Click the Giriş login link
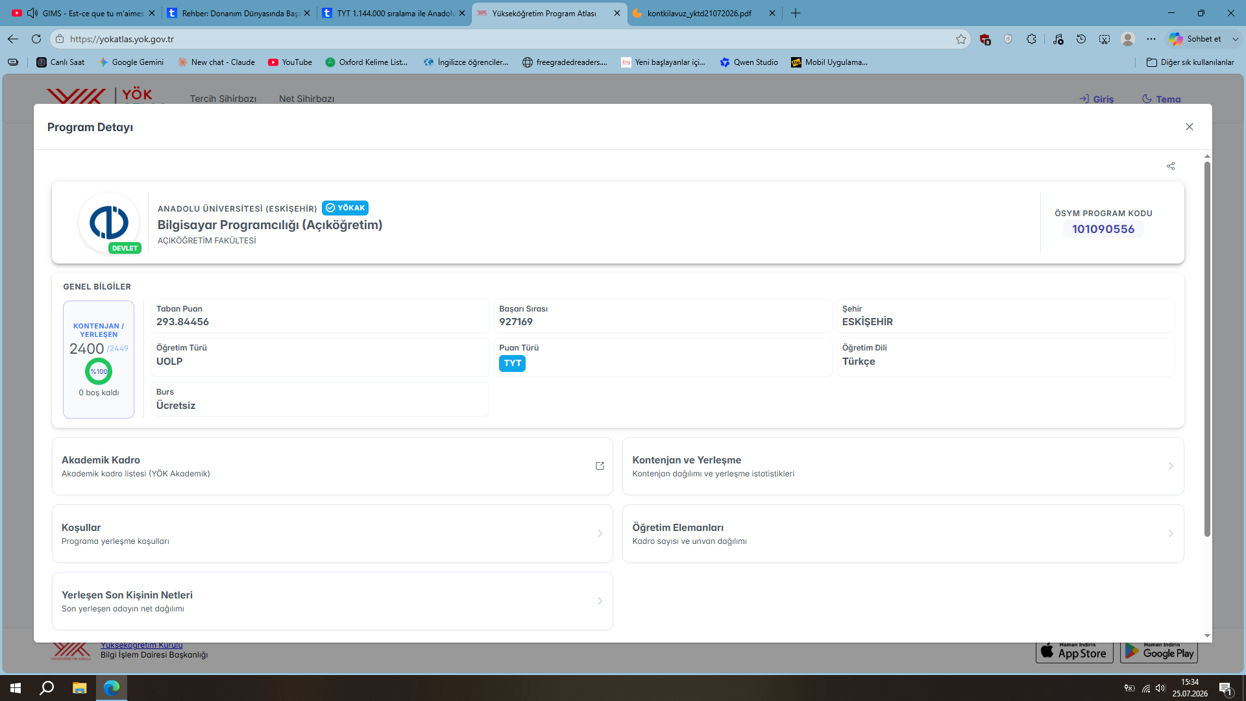 pyautogui.click(x=1097, y=99)
